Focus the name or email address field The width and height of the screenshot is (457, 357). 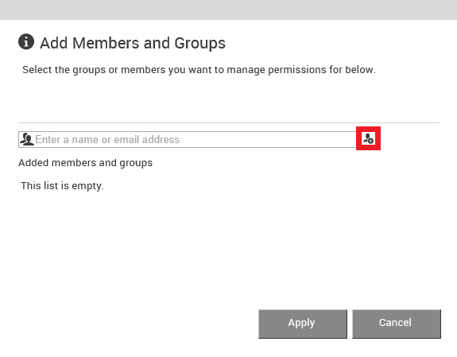[x=188, y=139]
